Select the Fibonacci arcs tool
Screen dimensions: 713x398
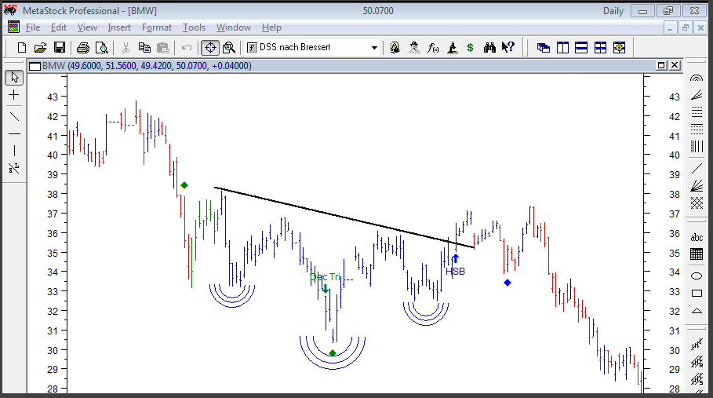coord(697,79)
